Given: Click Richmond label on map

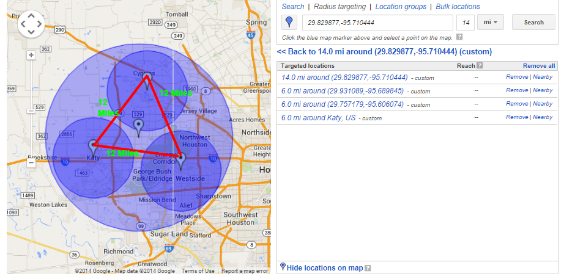Looking at the screenshot, I should (117, 252).
